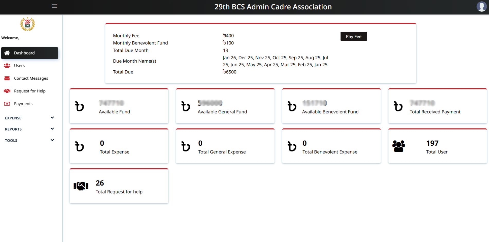Click the 29 BCS association logo
489x242 pixels.
[x=28, y=24]
